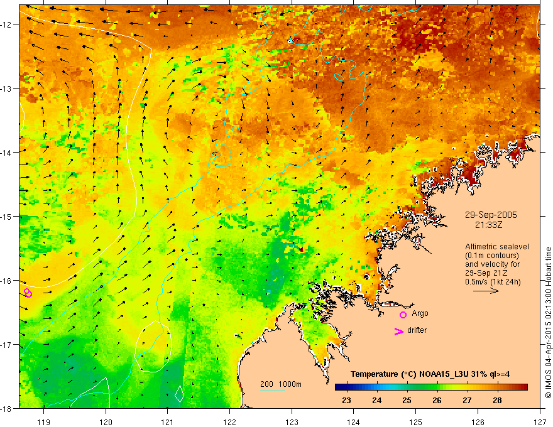This screenshot has width=553, height=427.
Task: Click the '-14' latitude axis label
Action: [x=7, y=153]
